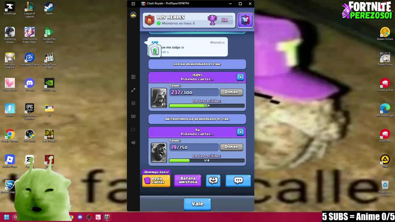Click the exit game icon in sidebar
This screenshot has height=222, width=395.
pyautogui.click(x=133, y=77)
